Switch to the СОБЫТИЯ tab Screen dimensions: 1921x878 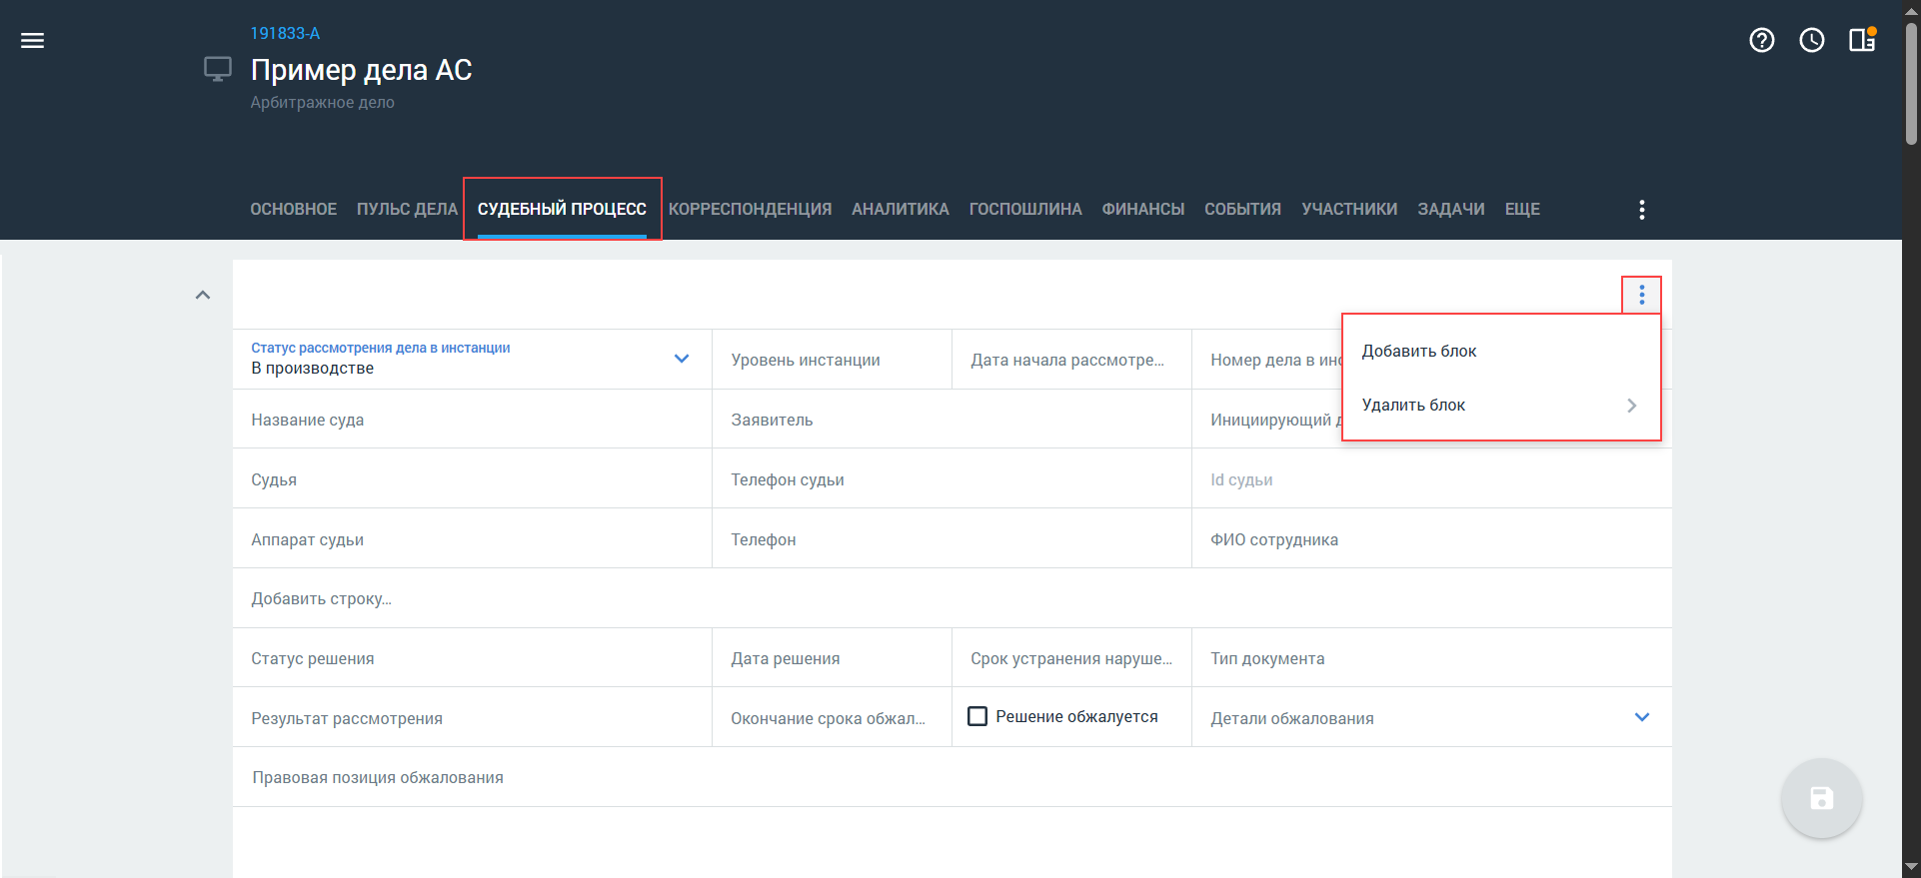(1242, 210)
